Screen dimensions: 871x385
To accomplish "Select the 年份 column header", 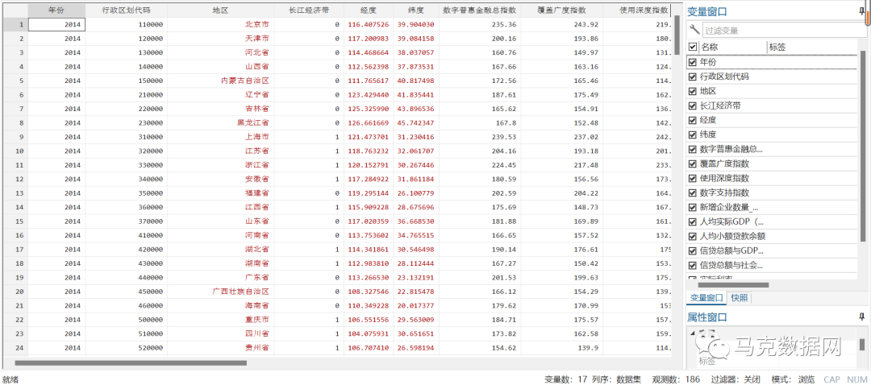I will (x=56, y=10).
